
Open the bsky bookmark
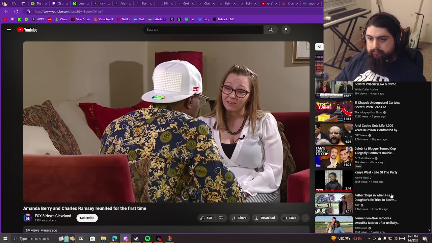(204, 19)
